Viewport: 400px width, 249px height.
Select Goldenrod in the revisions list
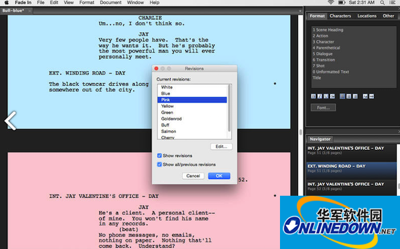pos(192,119)
